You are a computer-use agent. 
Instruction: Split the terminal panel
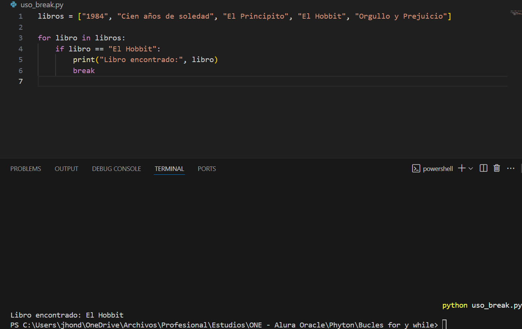(483, 168)
